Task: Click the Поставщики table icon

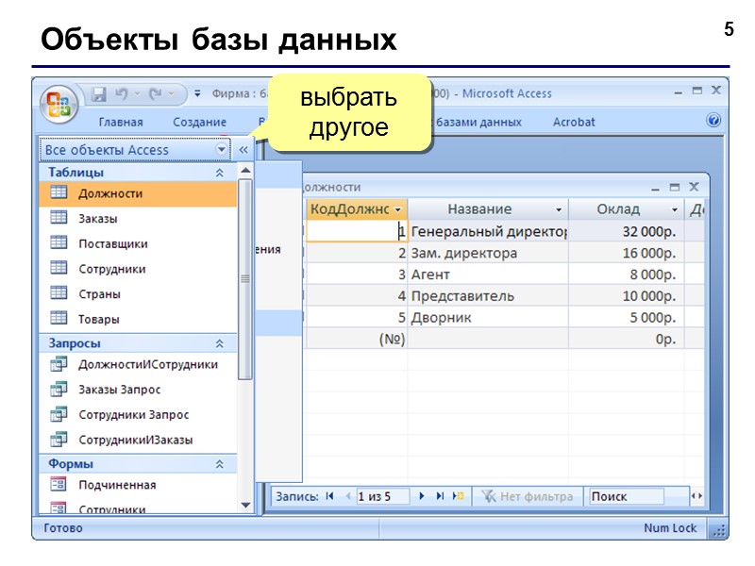Action: [x=59, y=242]
